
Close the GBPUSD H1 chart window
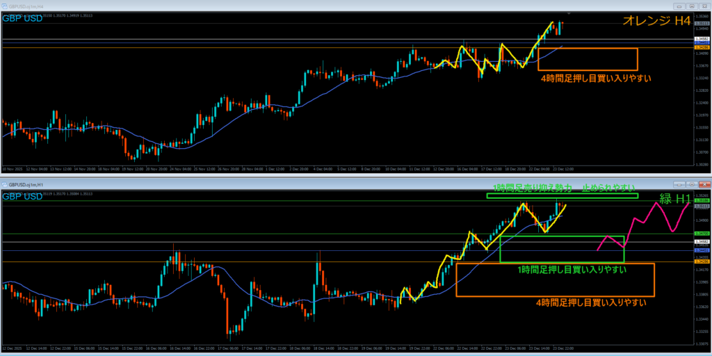(x=704, y=185)
